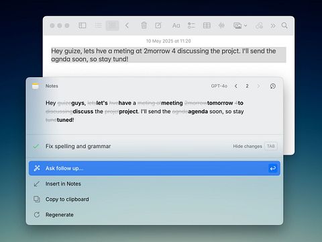322x242 pixels.
Task: Click the Insert in Notes arrow icon
Action: coord(36,184)
